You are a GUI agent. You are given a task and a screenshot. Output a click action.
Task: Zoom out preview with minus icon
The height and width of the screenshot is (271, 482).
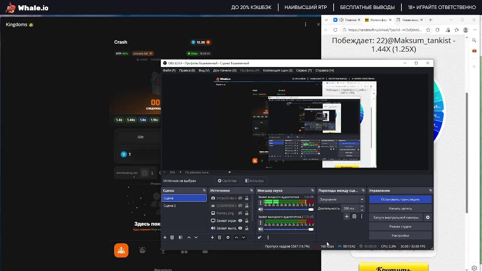click(164, 172)
